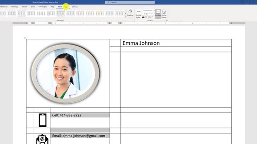Viewport: 257px width, 144px height.
Task: Click the Border Styles line icon
Action: (139, 12)
